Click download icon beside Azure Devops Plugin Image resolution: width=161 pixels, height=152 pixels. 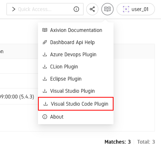(x=45, y=54)
